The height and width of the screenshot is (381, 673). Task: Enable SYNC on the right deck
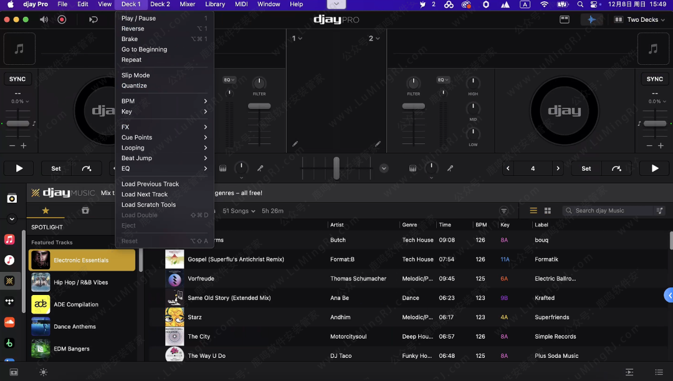pos(654,79)
